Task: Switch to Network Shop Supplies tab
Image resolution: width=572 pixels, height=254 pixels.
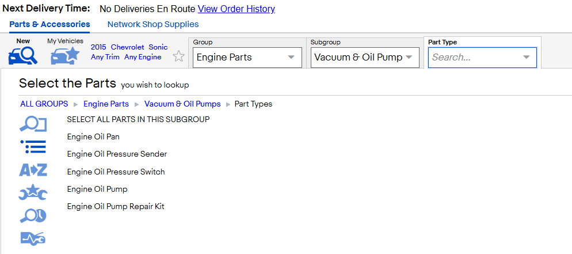Action: point(153,24)
